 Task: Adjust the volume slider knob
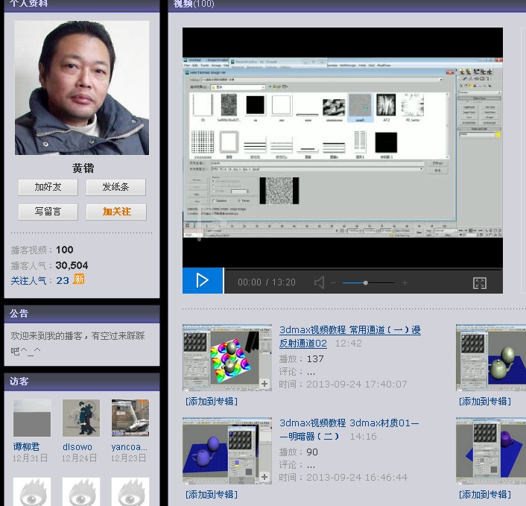366,283
